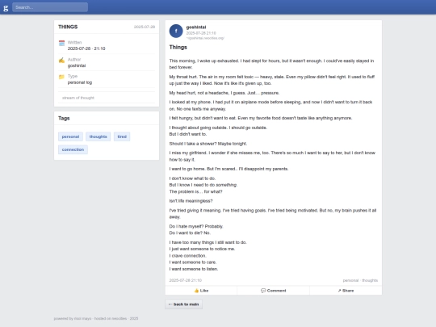Select the thoughts tag
436x327 pixels.
[99, 136]
